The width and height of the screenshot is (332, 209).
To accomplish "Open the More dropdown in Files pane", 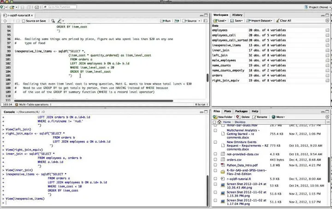I will click(x=279, y=116).
